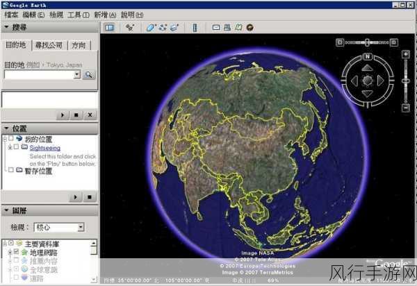
Task: Add an image overlay from toolbar
Action: pyautogui.click(x=174, y=27)
